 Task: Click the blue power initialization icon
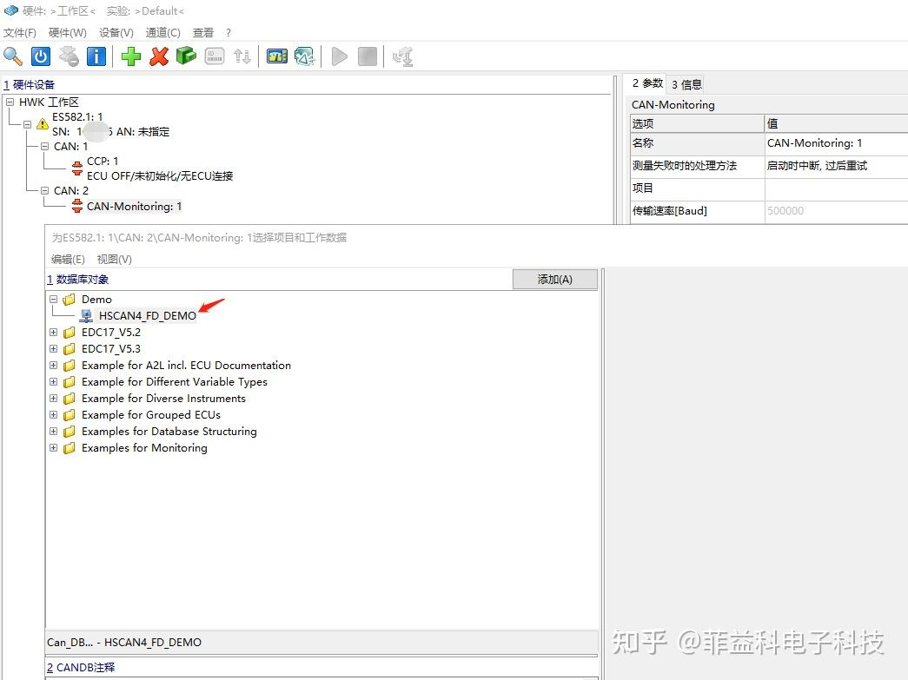pos(41,56)
